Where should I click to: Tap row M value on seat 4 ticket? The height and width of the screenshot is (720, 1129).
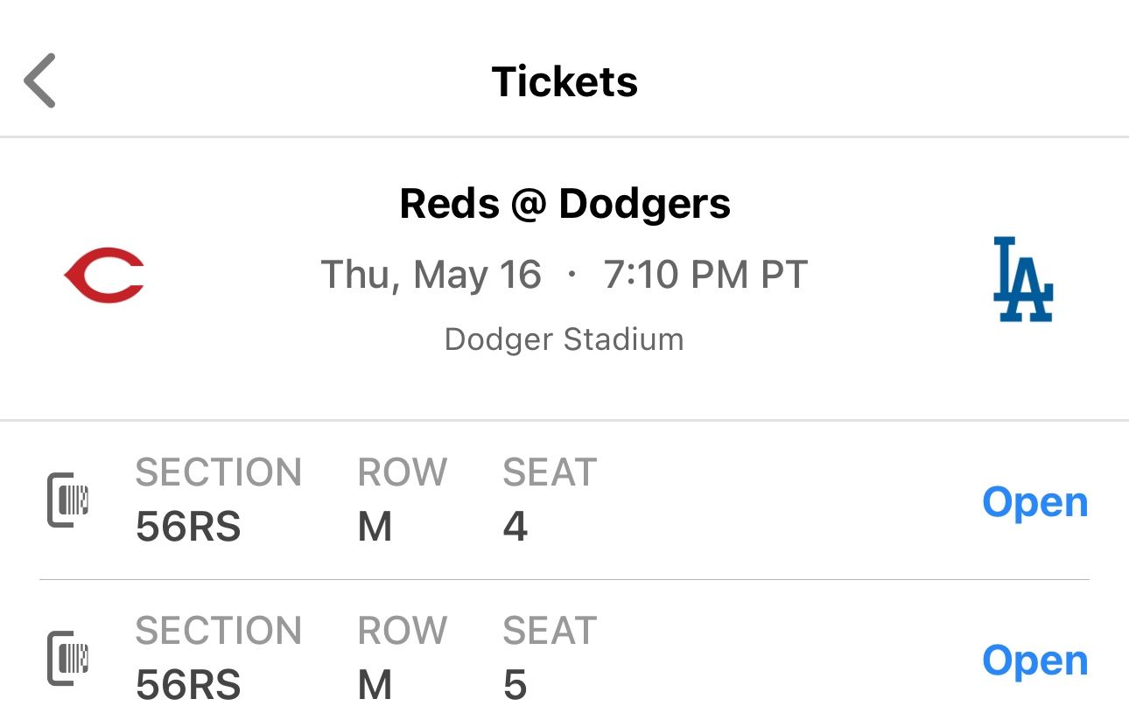375,527
